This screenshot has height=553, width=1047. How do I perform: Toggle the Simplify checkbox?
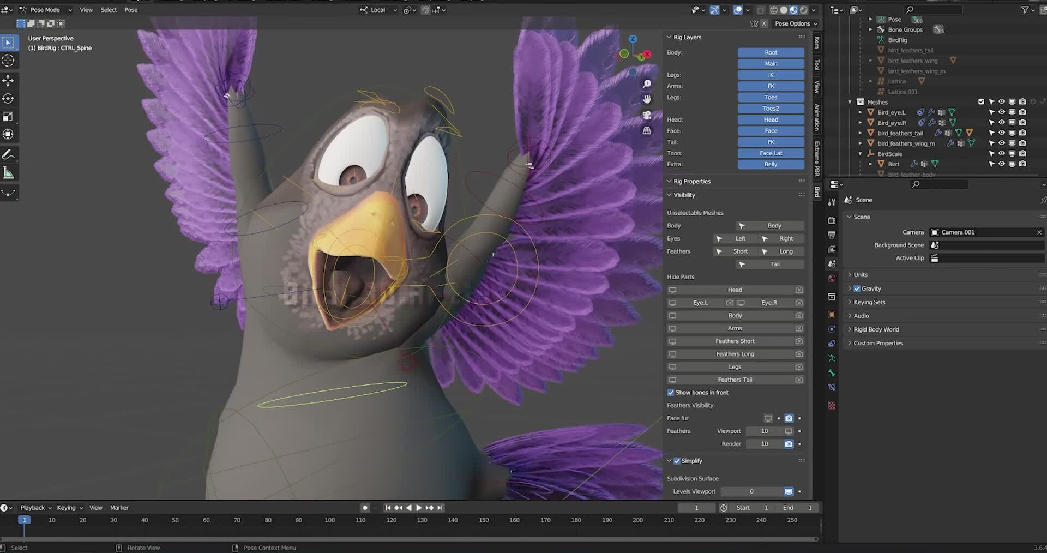[x=677, y=461]
